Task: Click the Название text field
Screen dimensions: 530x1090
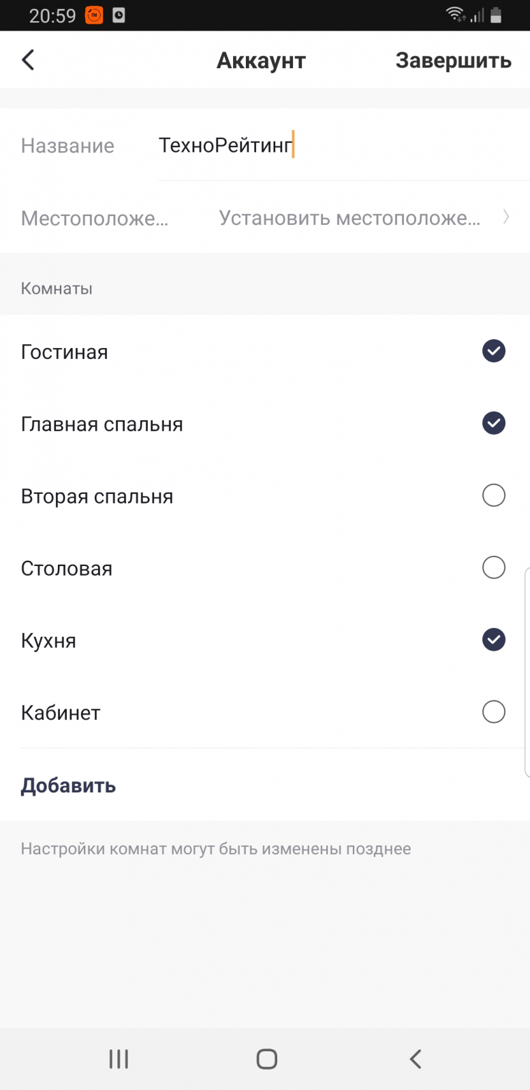Action: [341, 145]
